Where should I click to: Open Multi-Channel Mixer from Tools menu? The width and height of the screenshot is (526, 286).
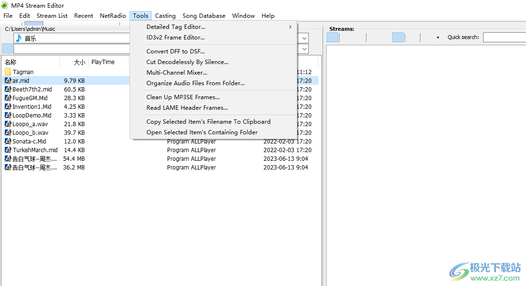(213, 72)
